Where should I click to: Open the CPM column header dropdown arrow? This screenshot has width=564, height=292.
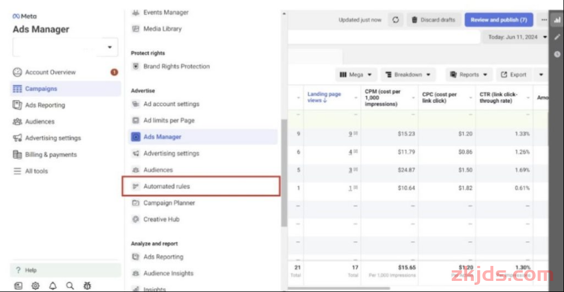(413, 98)
